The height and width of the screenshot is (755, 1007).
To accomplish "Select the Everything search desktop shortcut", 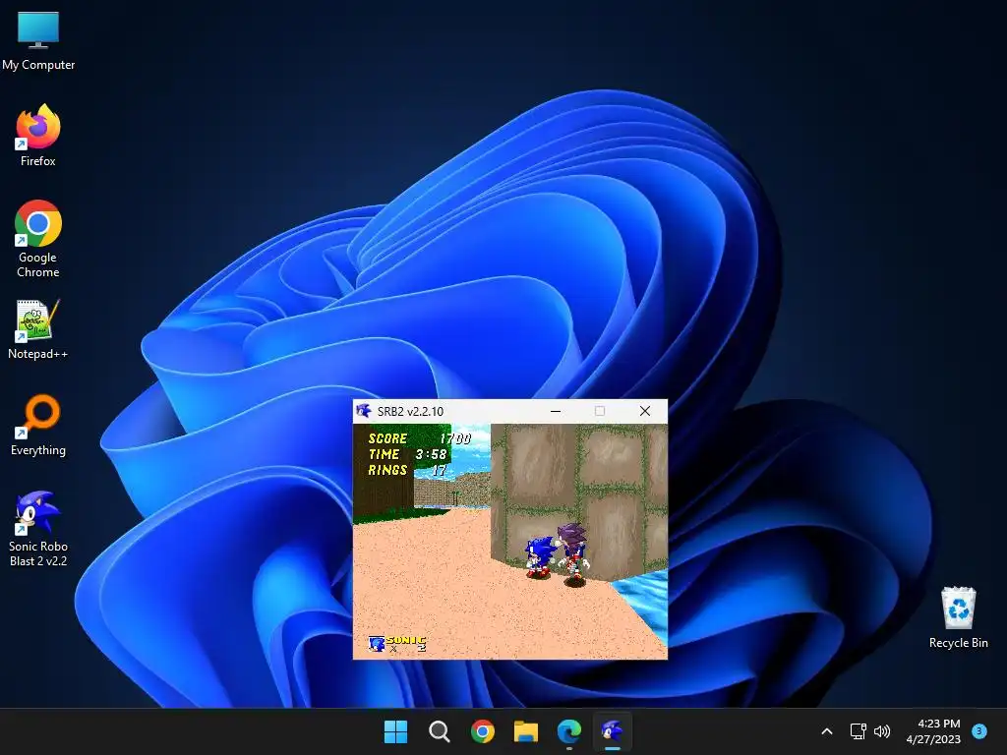I will 38,425.
